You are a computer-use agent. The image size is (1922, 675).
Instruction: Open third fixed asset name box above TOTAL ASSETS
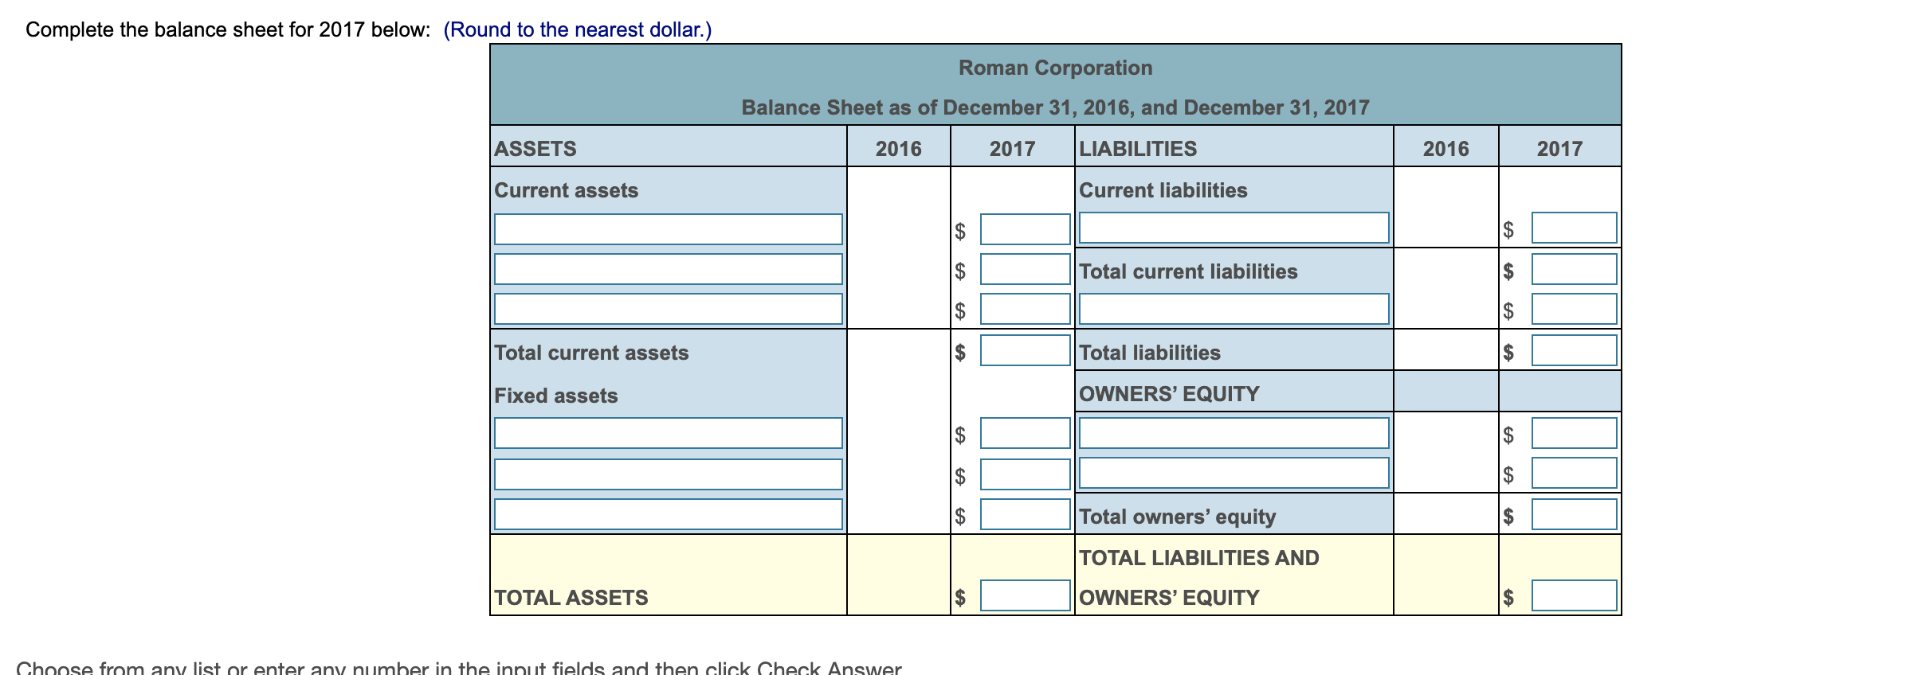click(668, 514)
